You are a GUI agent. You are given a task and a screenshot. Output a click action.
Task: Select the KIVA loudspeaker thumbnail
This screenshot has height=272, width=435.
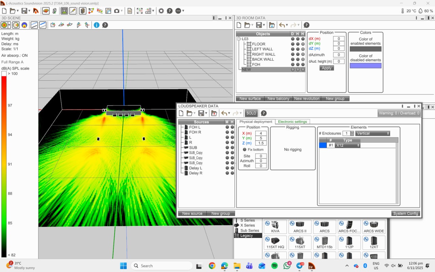pos(275,227)
